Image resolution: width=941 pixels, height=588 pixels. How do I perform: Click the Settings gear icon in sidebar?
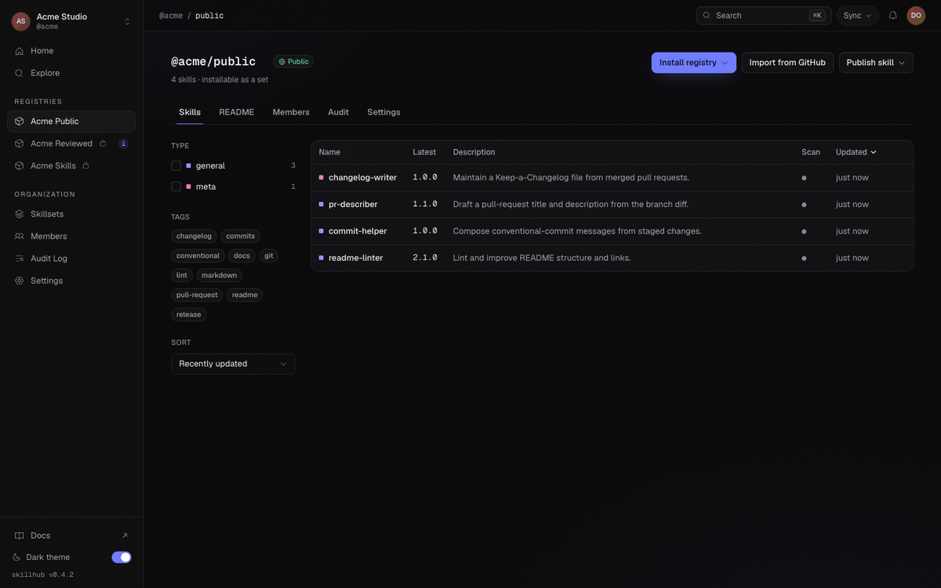tap(20, 281)
